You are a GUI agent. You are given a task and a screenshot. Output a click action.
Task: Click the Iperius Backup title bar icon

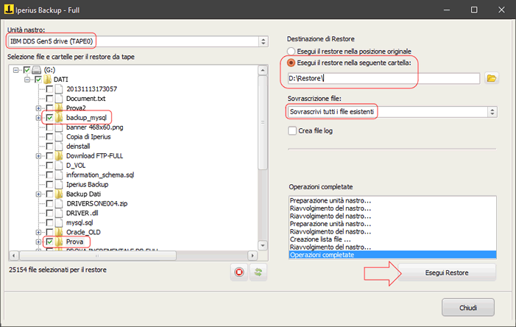pyautogui.click(x=10, y=10)
